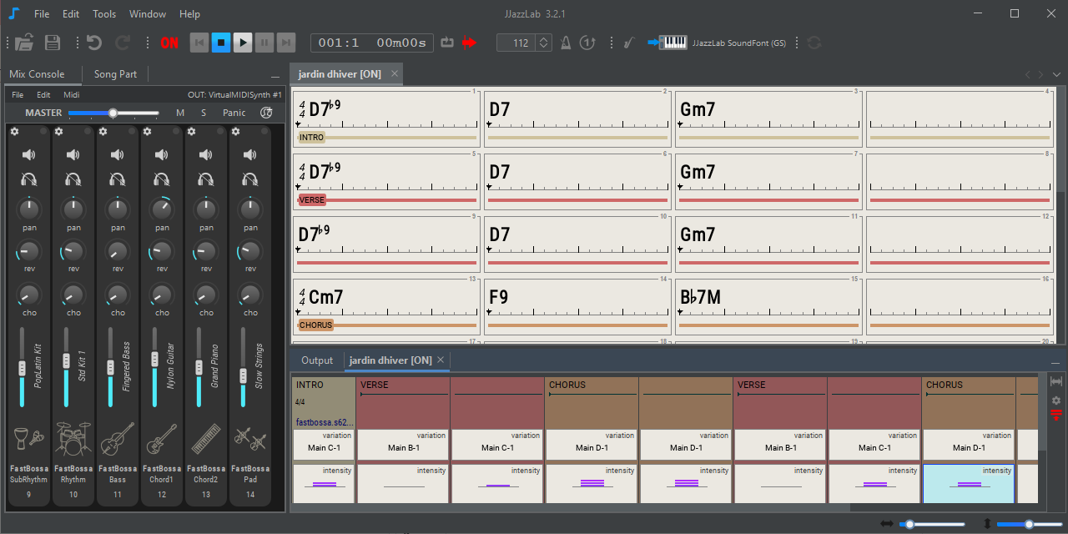The image size is (1068, 534).
Task: Toggle the red ON active song button
Action: (x=169, y=43)
